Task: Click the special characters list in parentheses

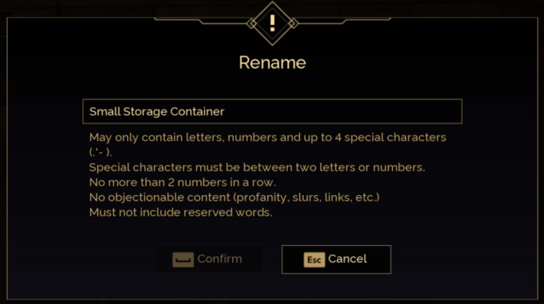Action: click(100, 152)
